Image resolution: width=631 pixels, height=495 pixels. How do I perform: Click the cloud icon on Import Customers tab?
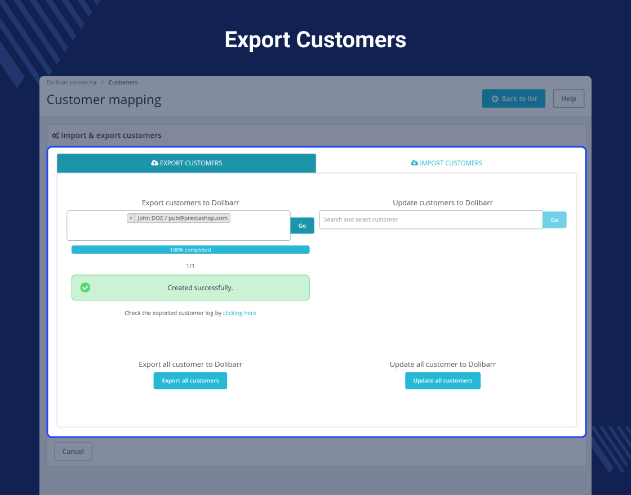point(415,163)
